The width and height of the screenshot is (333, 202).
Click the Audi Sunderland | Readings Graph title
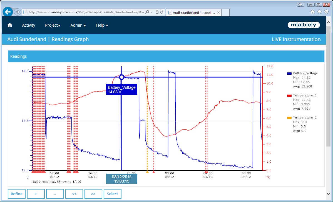[x=48, y=39]
